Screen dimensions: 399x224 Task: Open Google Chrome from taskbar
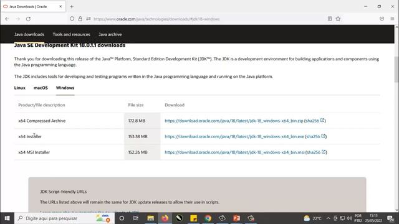pyautogui.click(x=208, y=218)
